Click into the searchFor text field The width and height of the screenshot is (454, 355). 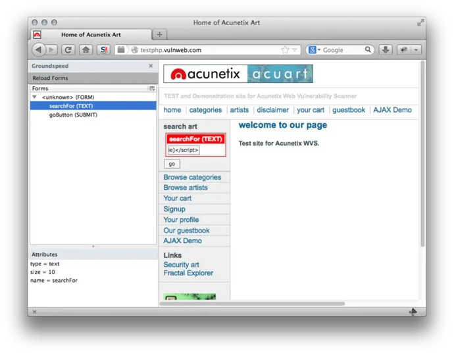pyautogui.click(x=183, y=150)
